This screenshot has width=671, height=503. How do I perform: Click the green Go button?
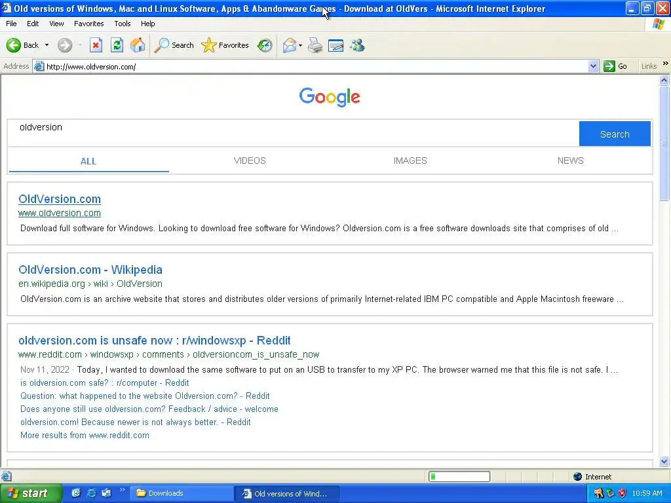pyautogui.click(x=615, y=66)
